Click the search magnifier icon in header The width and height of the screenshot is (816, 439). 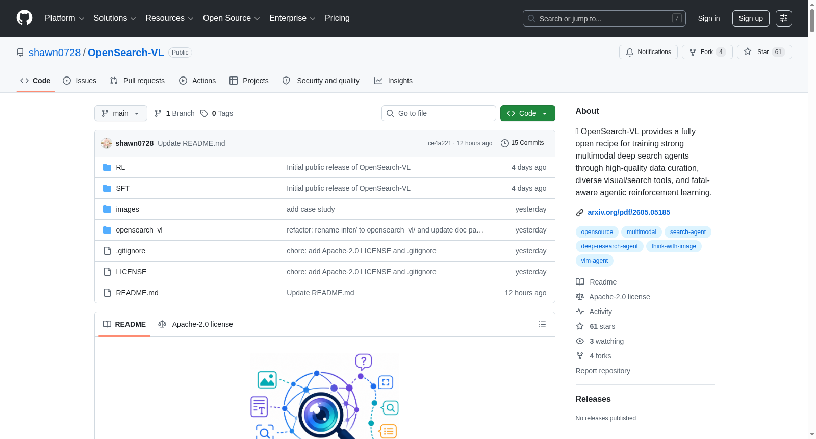click(x=531, y=18)
